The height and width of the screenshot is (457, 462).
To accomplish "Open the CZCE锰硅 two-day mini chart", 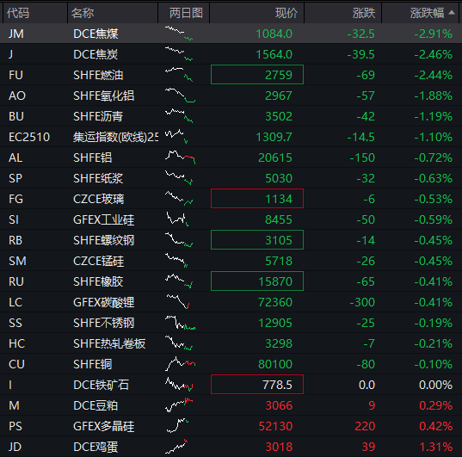I will coord(176,260).
